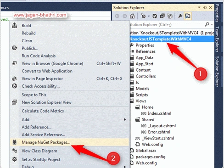Select the Scripts folder

coord(142,95)
